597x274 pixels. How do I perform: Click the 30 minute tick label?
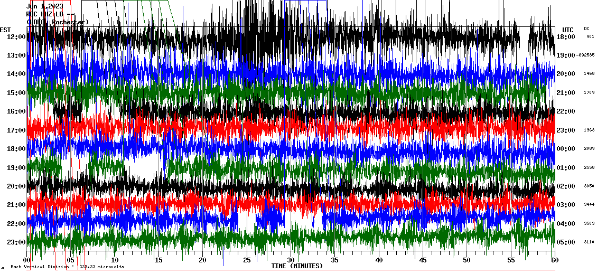coord(291,260)
